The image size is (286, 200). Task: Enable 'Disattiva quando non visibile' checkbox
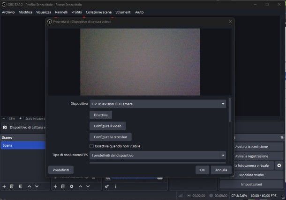[x=91, y=146]
